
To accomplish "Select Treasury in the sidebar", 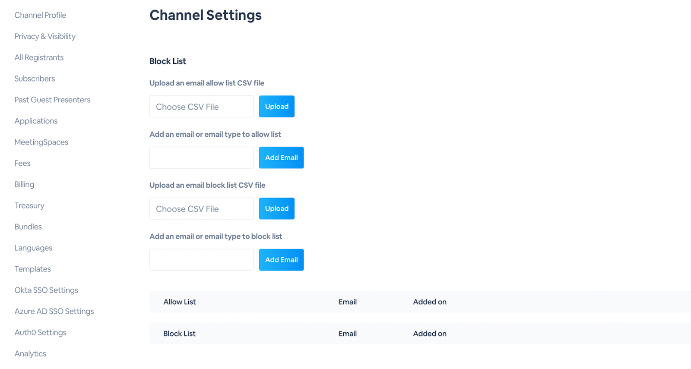I will coord(29,205).
